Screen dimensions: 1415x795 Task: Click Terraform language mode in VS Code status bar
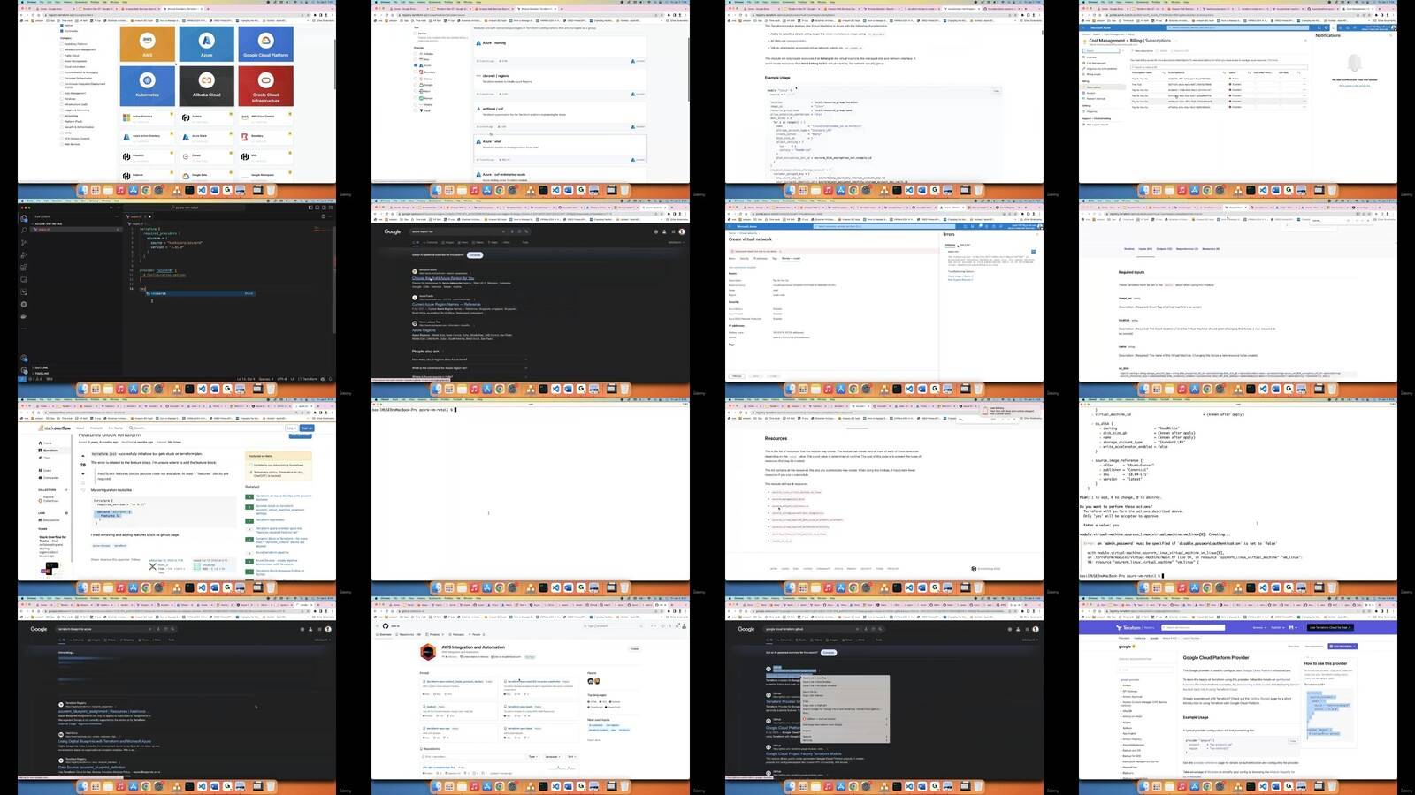310,378
